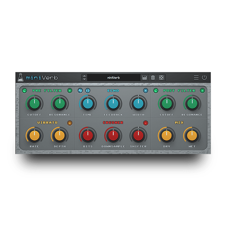The image size is (226, 226).
Task: Click the Pre Filter Cutoff knob
Action: [x=34, y=103]
